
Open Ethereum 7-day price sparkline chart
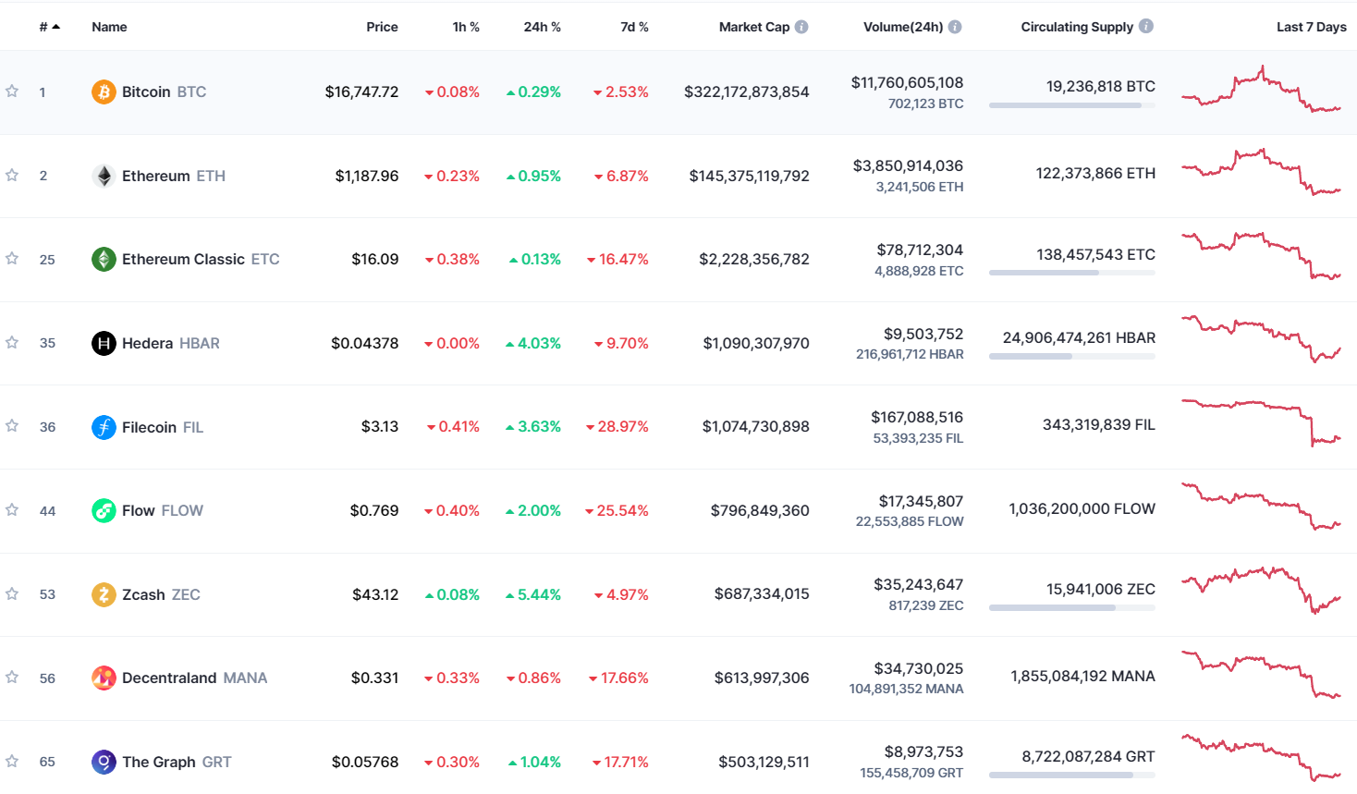pos(1262,172)
